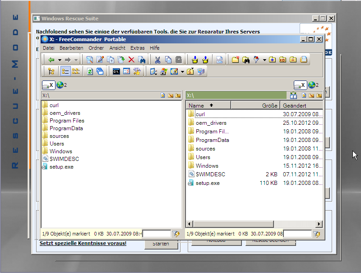
Task: Click the red X Delete icon
Action: pyautogui.click(x=131, y=60)
